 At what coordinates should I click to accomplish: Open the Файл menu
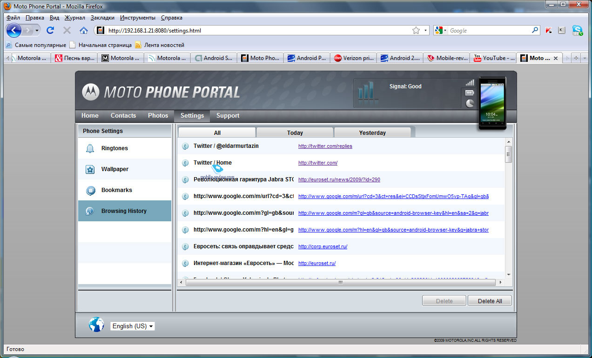[13, 18]
